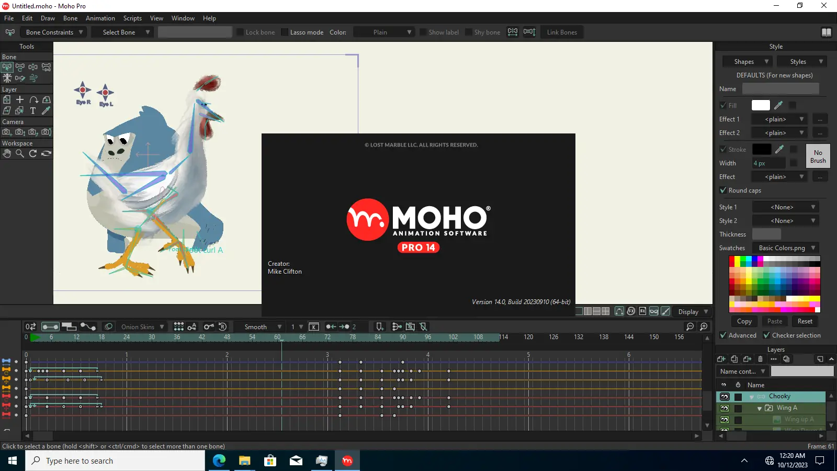Click the New Layer icon in Layers panel

pos(721,359)
